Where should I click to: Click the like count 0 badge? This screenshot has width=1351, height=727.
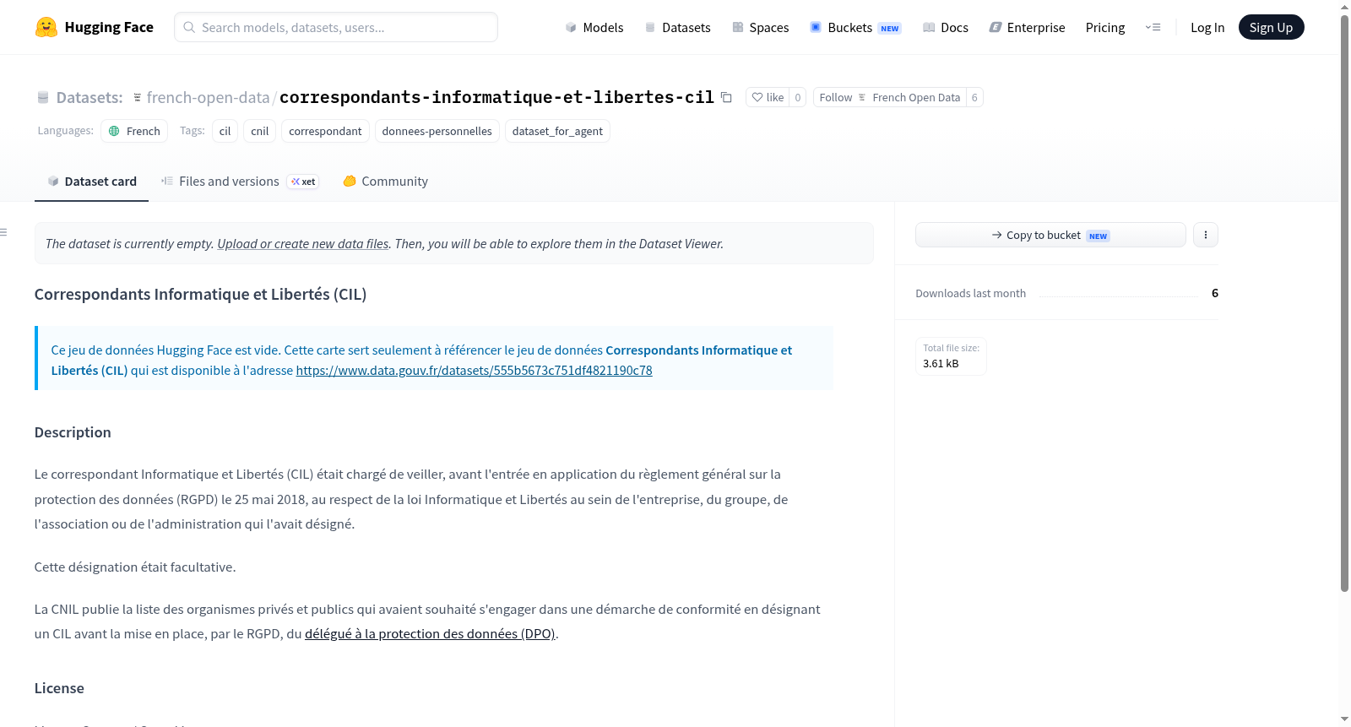coord(798,97)
